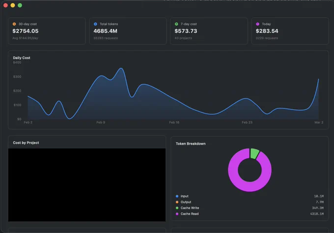Click the purple Cache Read legend dot
334x233 pixels.
coord(177,214)
